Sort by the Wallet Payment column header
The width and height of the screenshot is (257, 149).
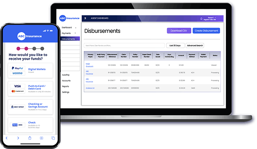pos(203,56)
